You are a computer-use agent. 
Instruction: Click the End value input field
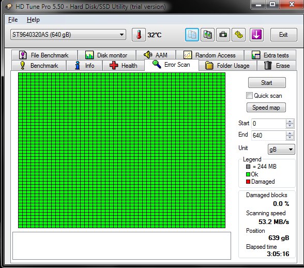click(268, 135)
